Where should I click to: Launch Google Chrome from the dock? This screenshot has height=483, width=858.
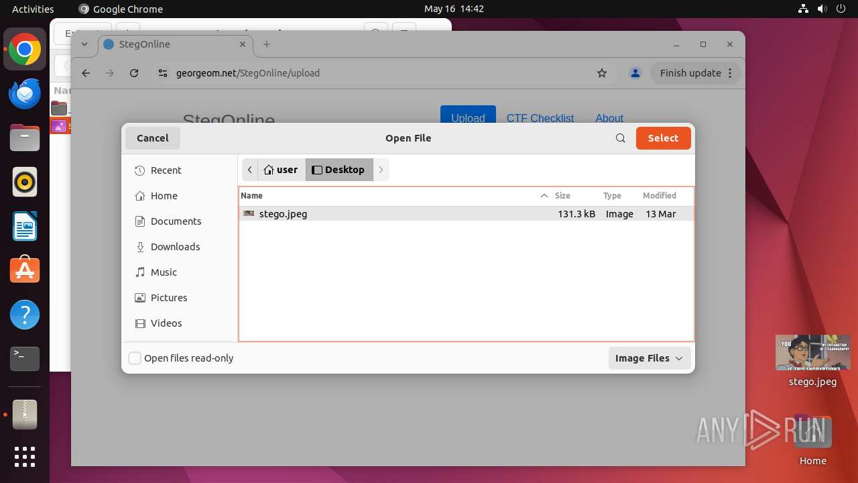25,50
